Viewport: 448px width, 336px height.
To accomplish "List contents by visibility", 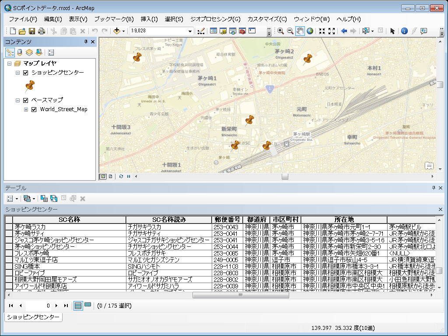I will pos(29,52).
